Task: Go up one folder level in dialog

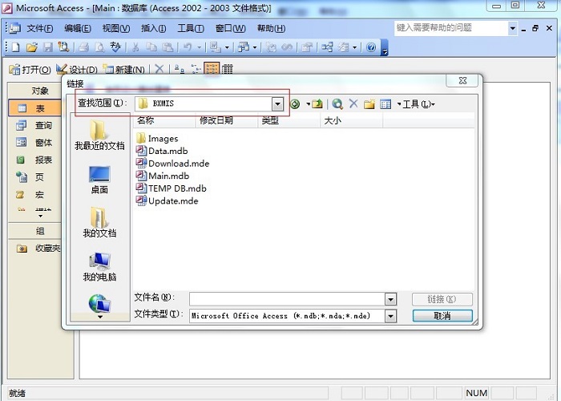Action: 317,104
